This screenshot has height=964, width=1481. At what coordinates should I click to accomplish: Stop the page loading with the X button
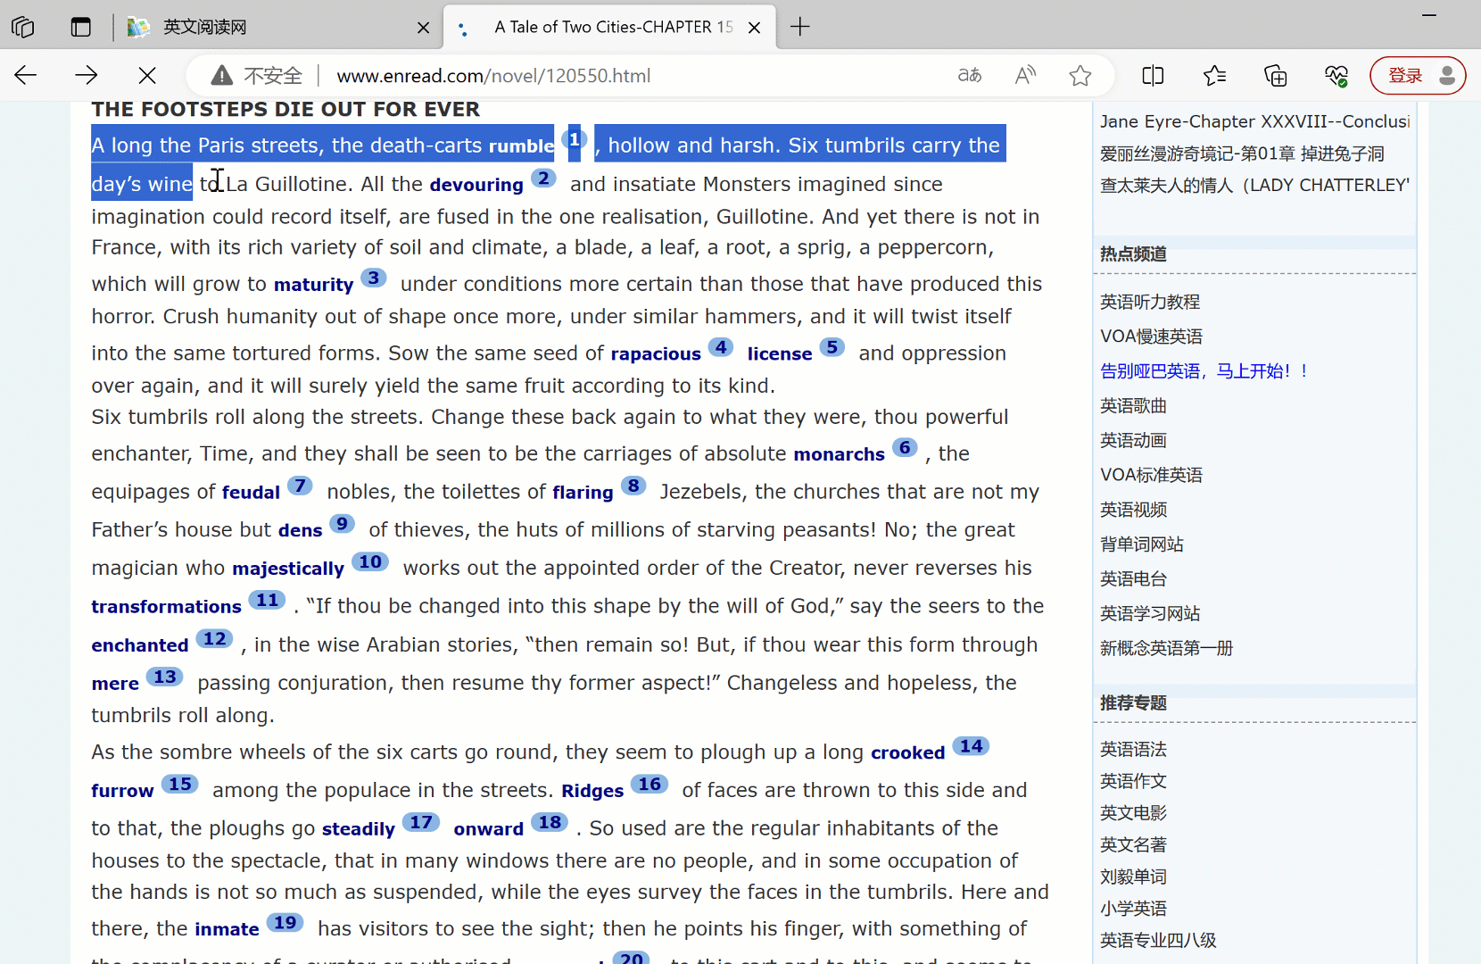[x=147, y=75]
